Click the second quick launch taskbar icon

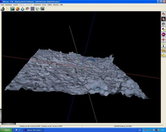click(20, 130)
